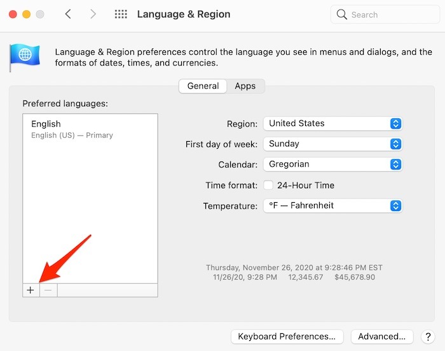The image size is (445, 351).
Task: Switch to the General tab
Action: point(203,86)
